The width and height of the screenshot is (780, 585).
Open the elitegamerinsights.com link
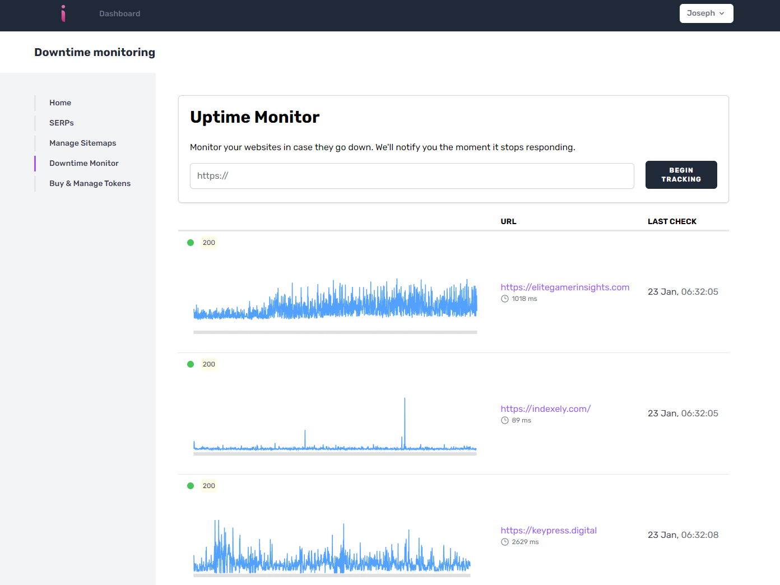pos(565,287)
